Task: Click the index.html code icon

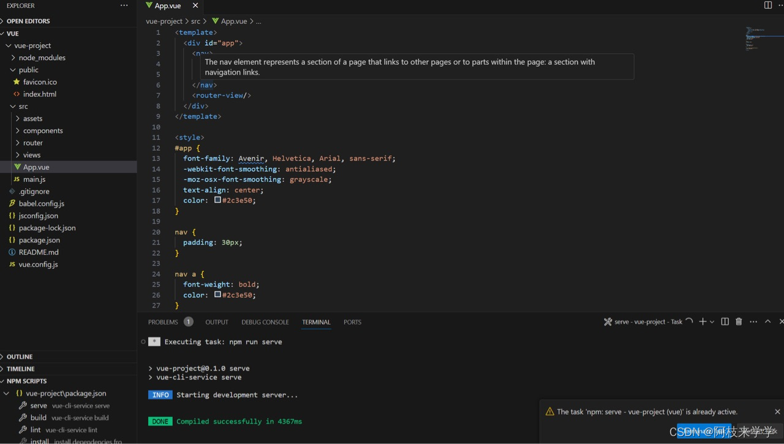Action: [x=17, y=94]
